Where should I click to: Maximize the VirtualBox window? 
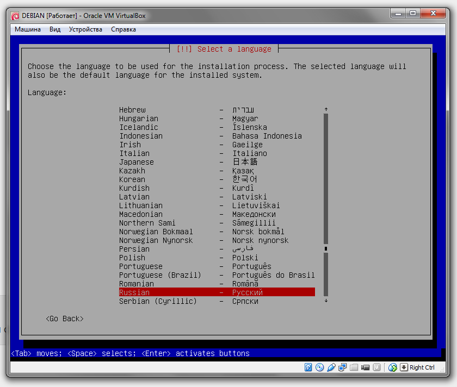[413, 13]
